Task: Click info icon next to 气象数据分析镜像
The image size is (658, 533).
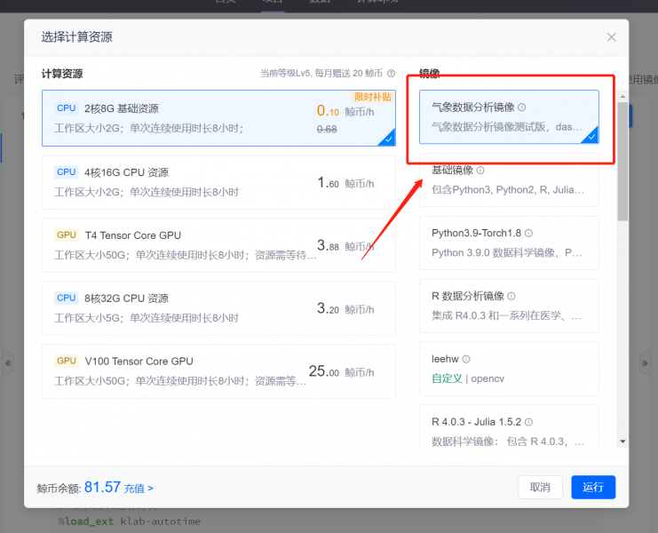Action: [521, 107]
